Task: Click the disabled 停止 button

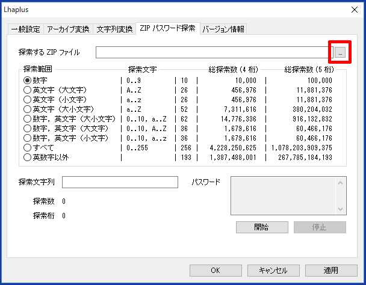Action: [x=320, y=227]
